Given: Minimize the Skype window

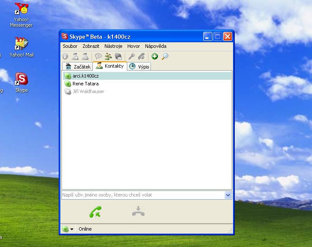Looking at the screenshot, I should (x=208, y=37).
